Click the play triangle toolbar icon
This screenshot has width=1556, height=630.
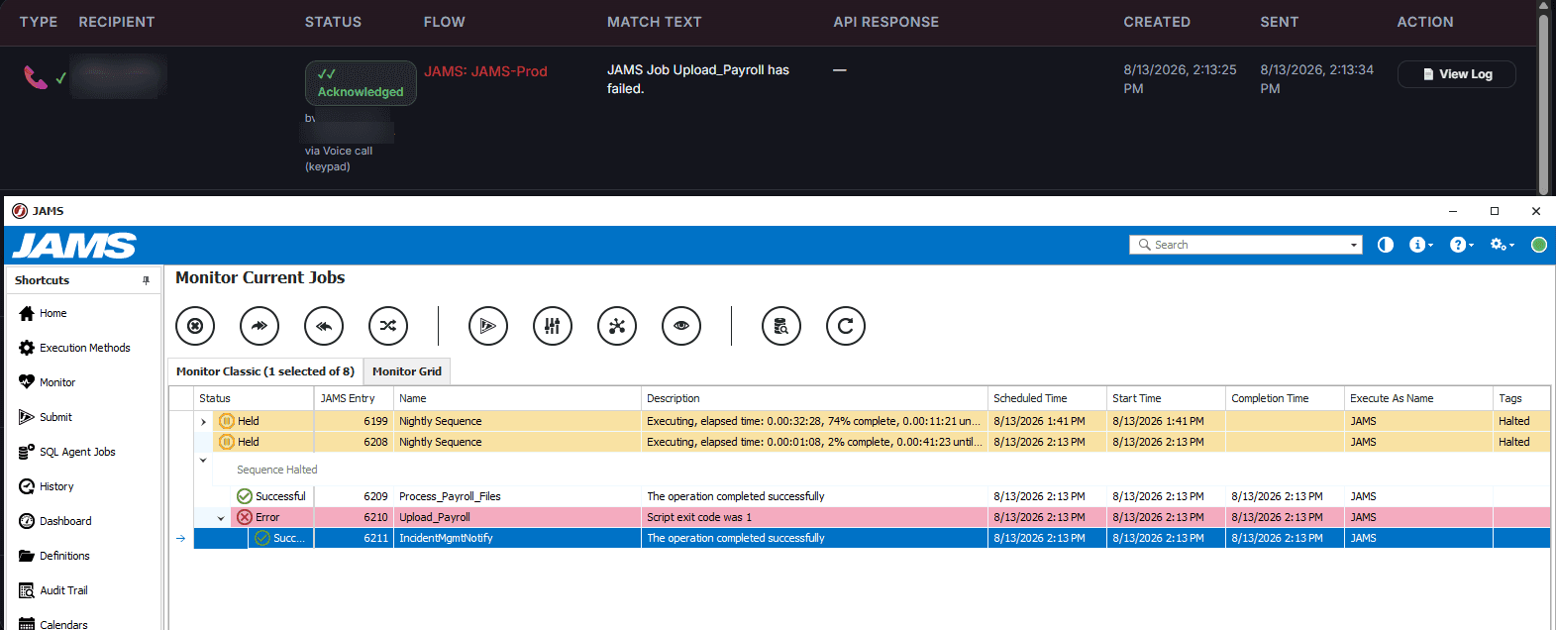(x=488, y=326)
